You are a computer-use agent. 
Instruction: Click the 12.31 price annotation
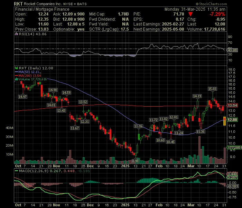coord(85,122)
